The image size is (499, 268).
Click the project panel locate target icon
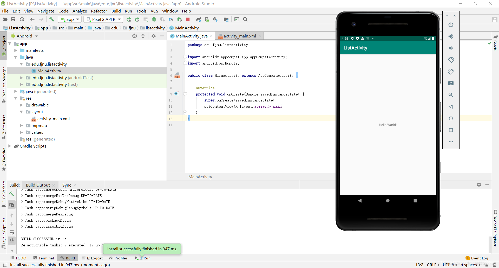pyautogui.click(x=135, y=36)
